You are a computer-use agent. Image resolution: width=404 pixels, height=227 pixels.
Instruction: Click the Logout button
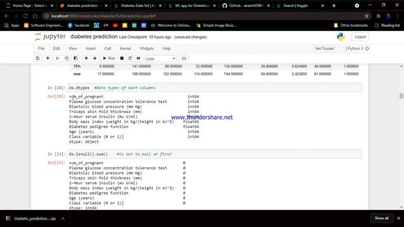[360, 37]
